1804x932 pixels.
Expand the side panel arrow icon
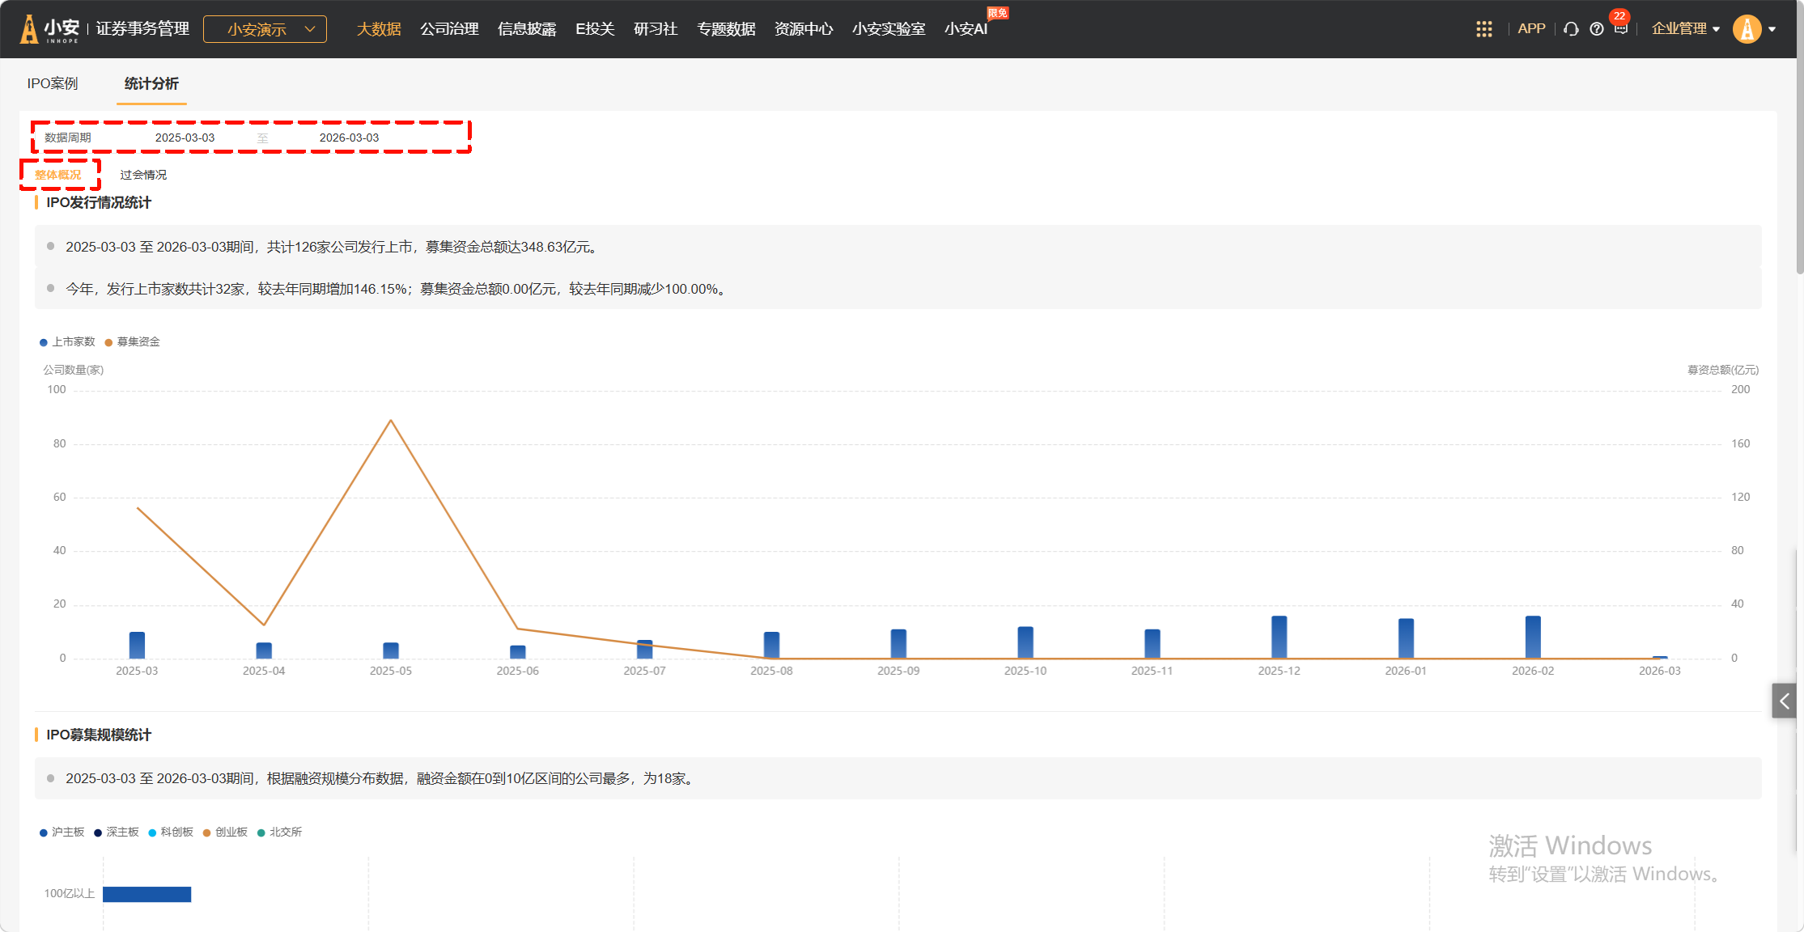tap(1784, 701)
